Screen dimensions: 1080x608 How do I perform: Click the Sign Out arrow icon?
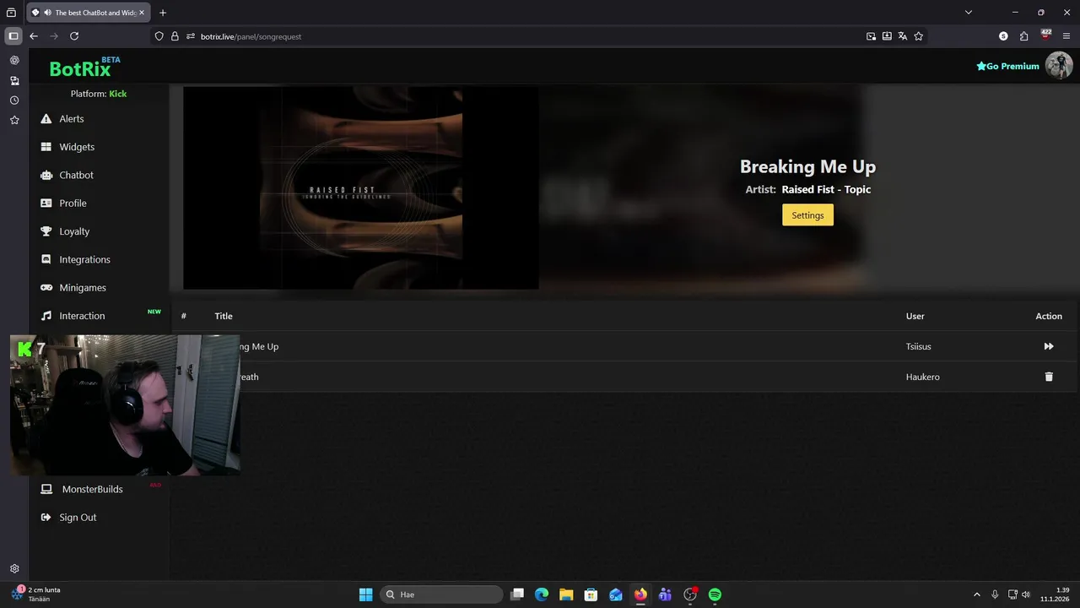[46, 518]
